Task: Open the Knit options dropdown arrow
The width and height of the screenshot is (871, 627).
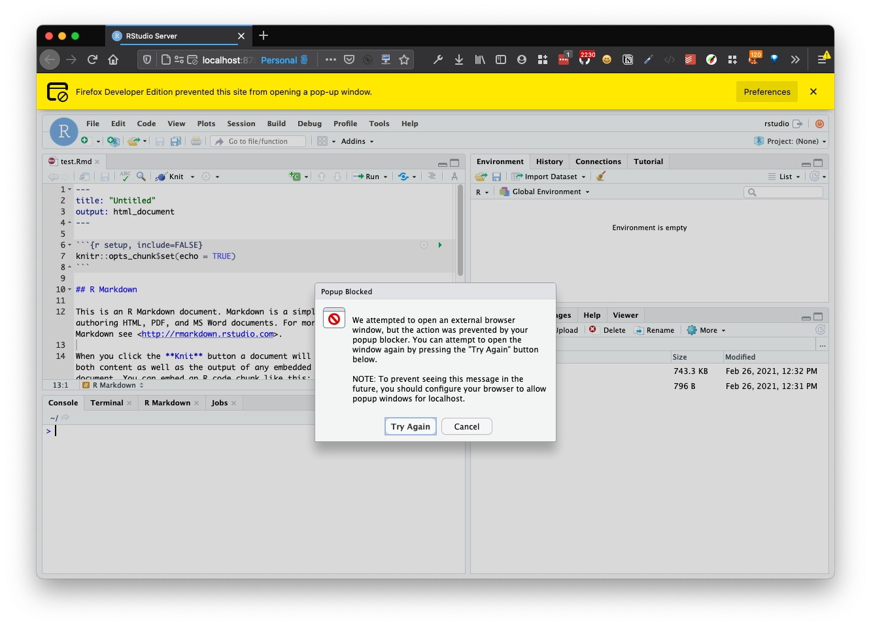Action: point(192,177)
